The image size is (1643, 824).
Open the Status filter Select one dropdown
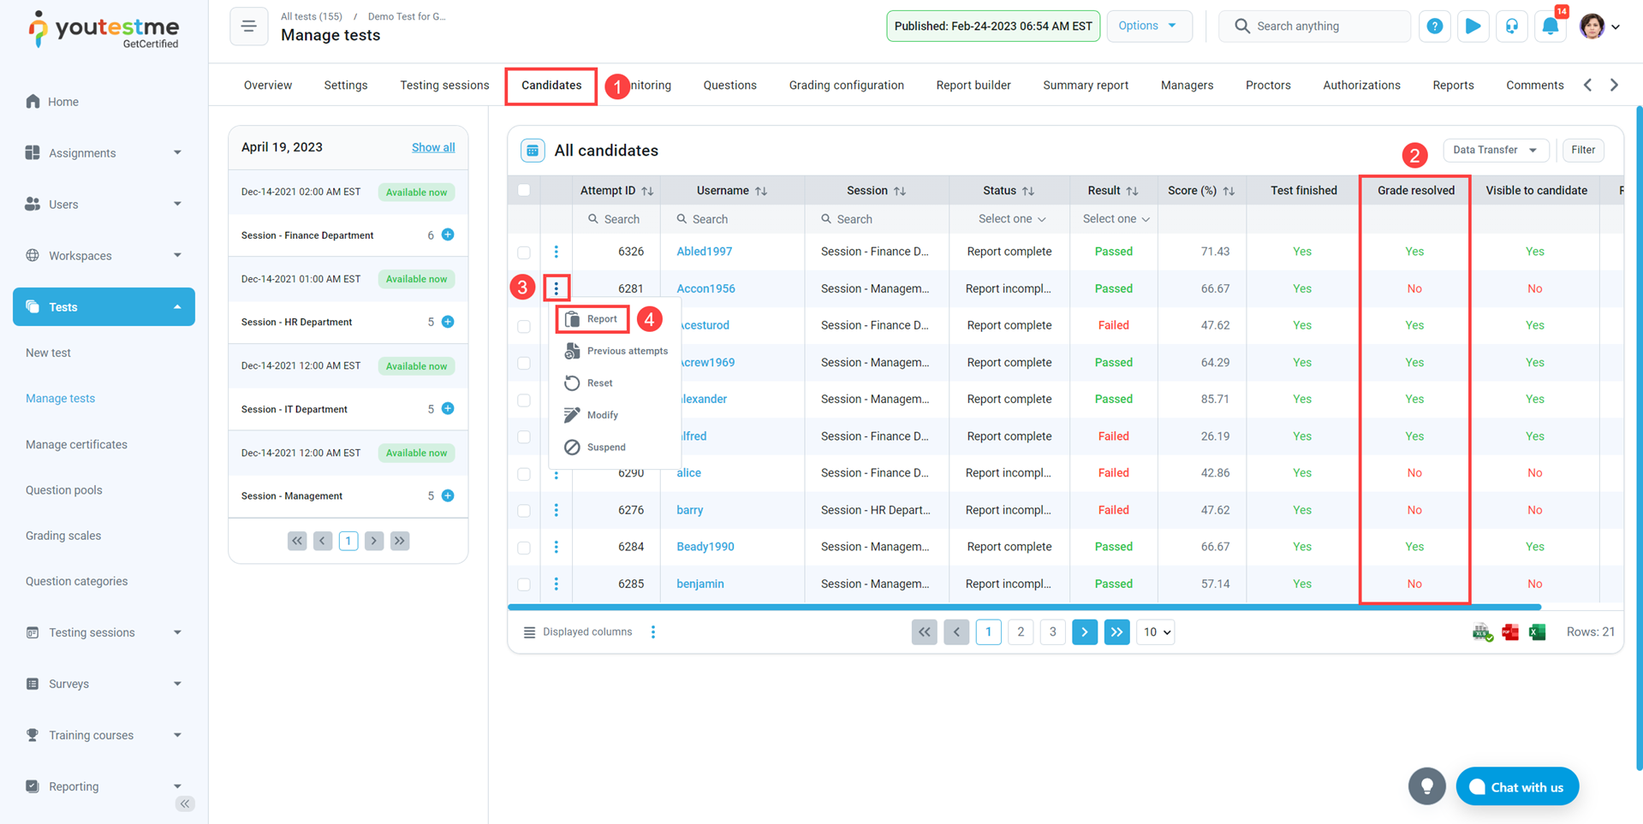tap(1011, 219)
